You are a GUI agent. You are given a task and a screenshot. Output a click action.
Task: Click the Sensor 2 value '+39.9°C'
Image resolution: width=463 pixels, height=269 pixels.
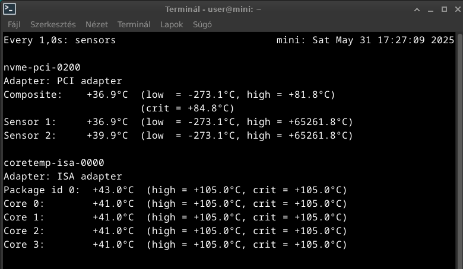coord(107,136)
